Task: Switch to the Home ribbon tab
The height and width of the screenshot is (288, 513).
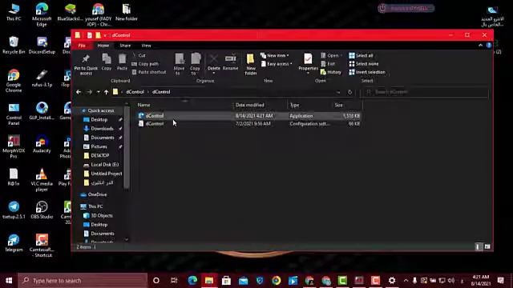Action: (103, 46)
